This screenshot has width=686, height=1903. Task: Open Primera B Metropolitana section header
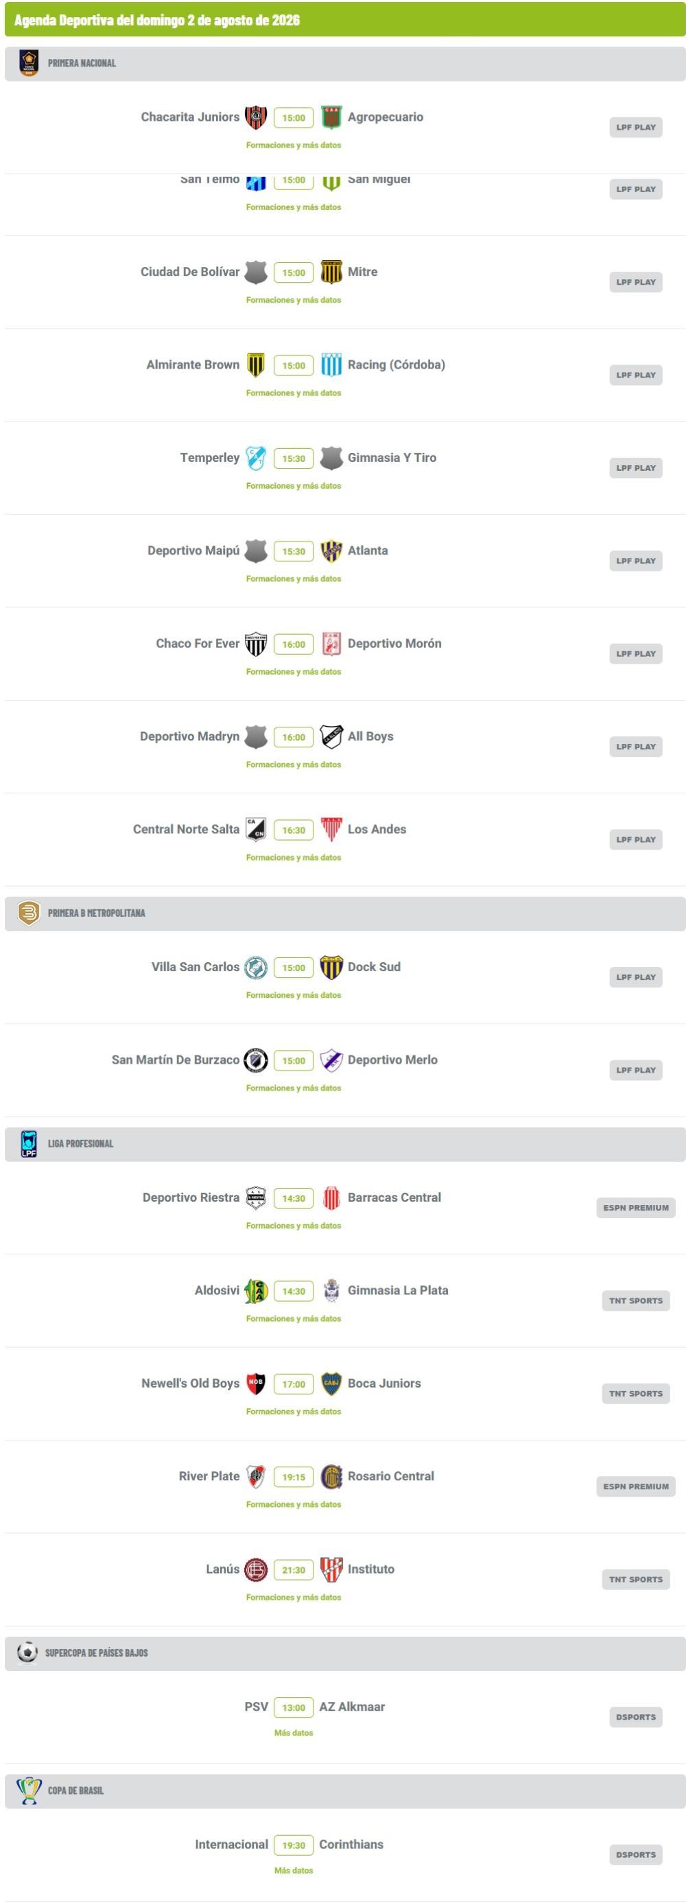tap(345, 914)
